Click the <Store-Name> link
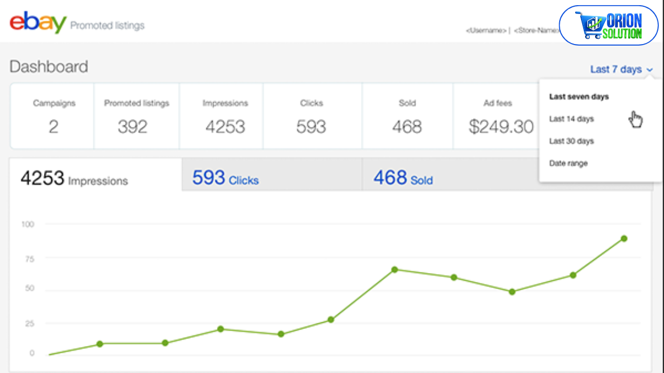The height and width of the screenshot is (373, 664). tap(536, 31)
